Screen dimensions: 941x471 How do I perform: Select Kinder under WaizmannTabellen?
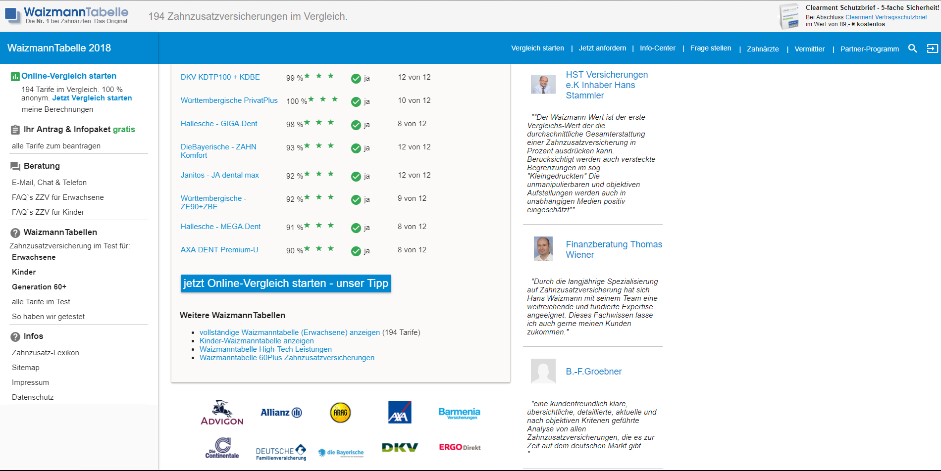click(24, 272)
